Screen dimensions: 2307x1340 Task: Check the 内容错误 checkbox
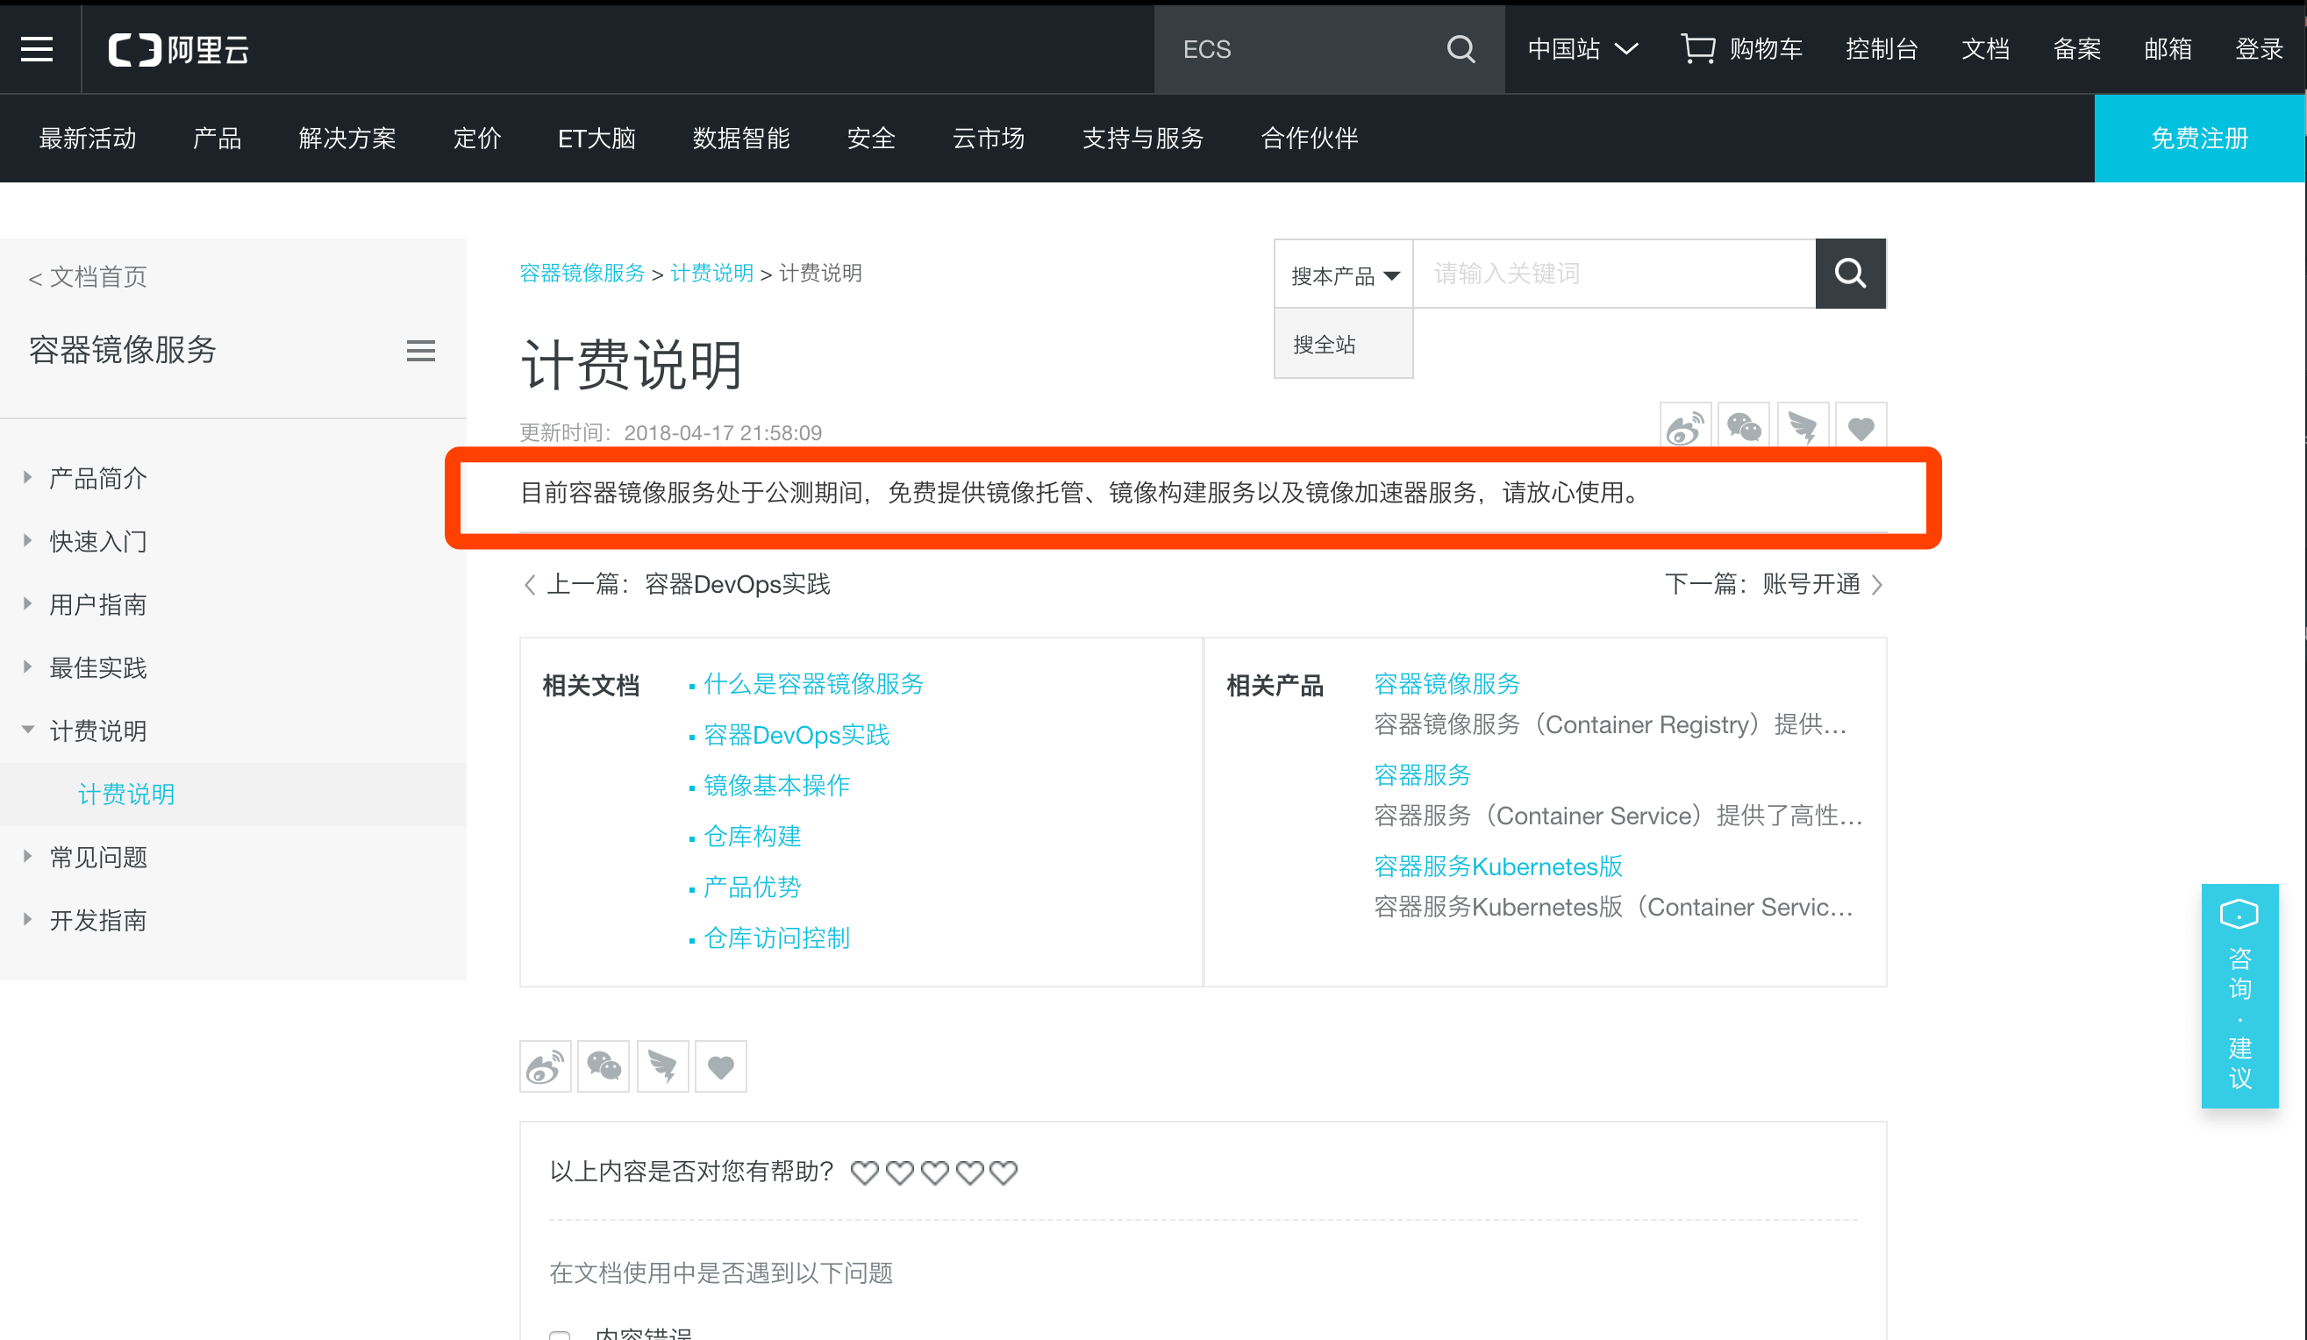560,1335
